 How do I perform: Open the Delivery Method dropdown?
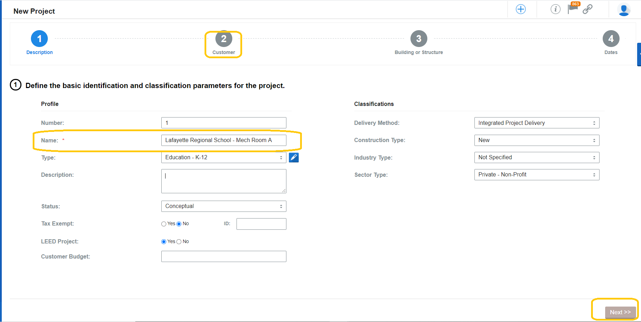[537, 123]
